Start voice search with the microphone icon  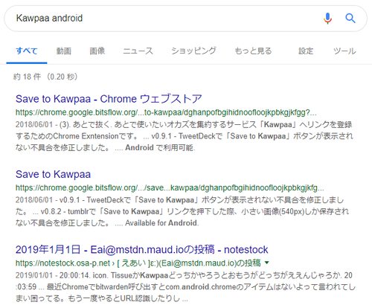tap(327, 19)
